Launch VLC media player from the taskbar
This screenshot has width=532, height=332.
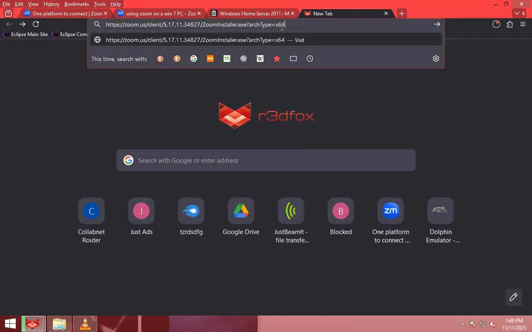point(85,324)
